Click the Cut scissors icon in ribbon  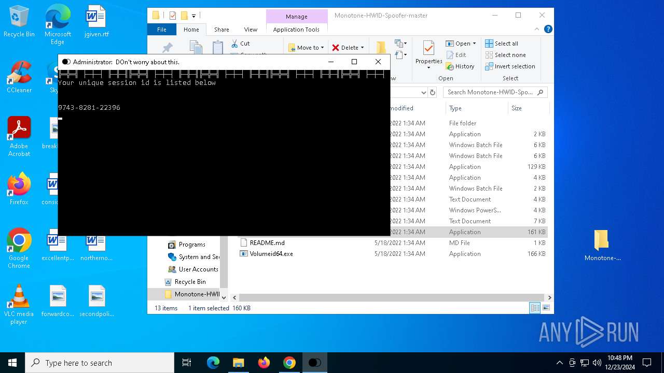click(x=234, y=44)
